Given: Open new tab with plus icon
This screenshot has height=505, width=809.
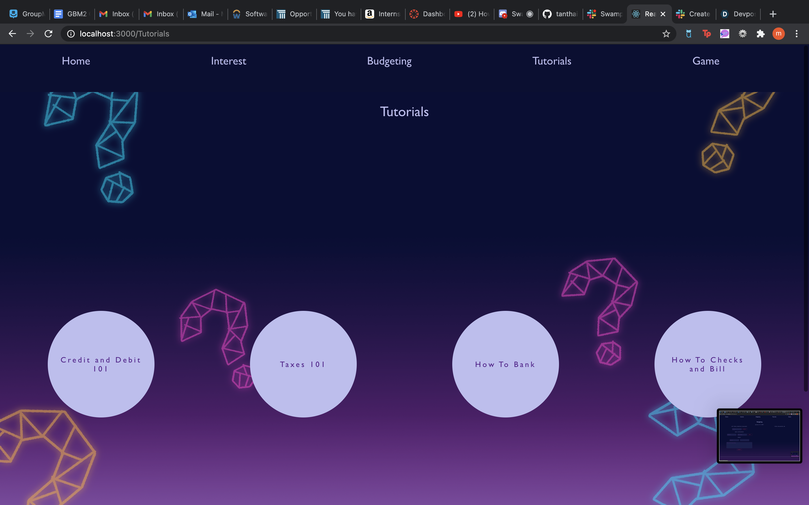Looking at the screenshot, I should click(772, 14).
